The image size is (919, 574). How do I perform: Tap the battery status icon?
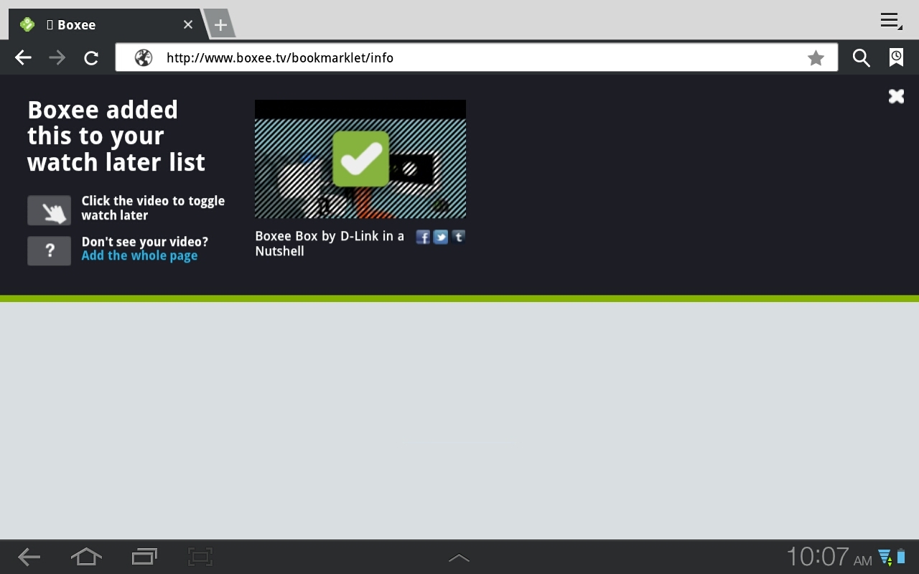coord(901,556)
